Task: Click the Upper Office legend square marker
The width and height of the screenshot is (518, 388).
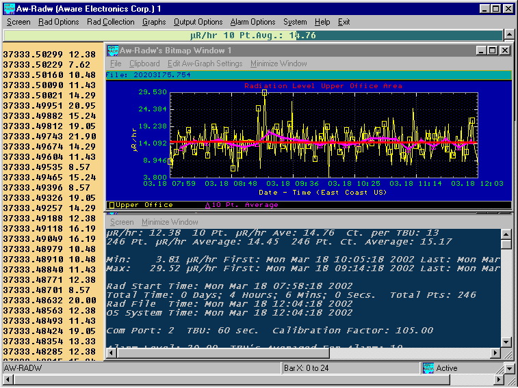Action: pyautogui.click(x=112, y=206)
